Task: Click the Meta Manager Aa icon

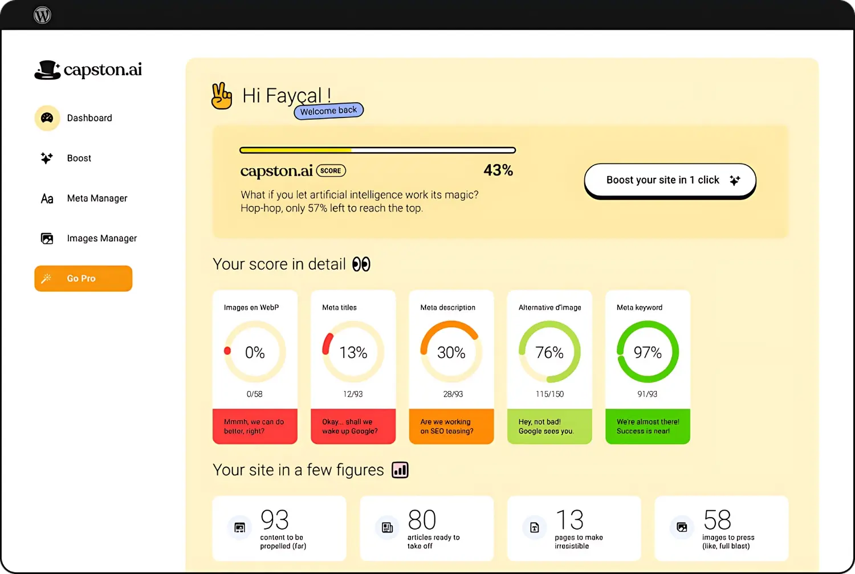Action: pos(47,198)
